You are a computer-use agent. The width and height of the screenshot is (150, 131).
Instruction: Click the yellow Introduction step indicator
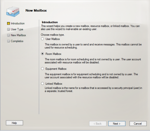click(x=8, y=23)
